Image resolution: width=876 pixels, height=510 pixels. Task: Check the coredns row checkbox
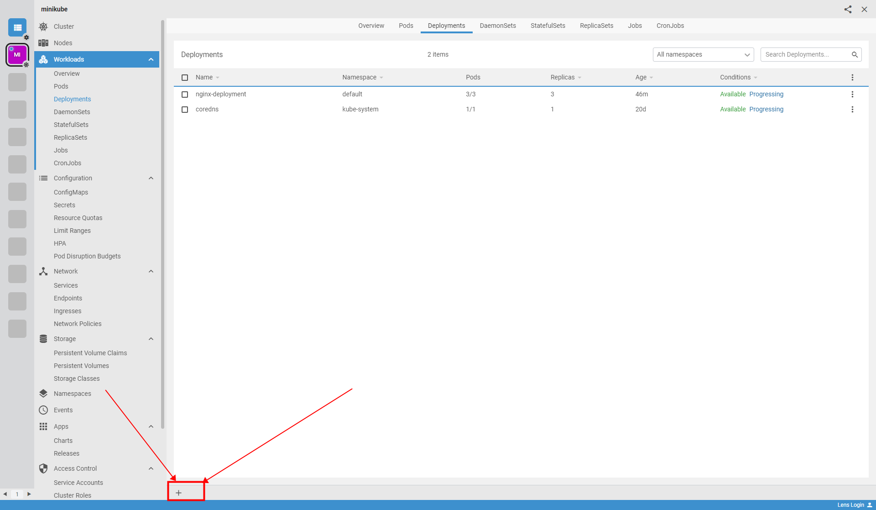pos(185,110)
